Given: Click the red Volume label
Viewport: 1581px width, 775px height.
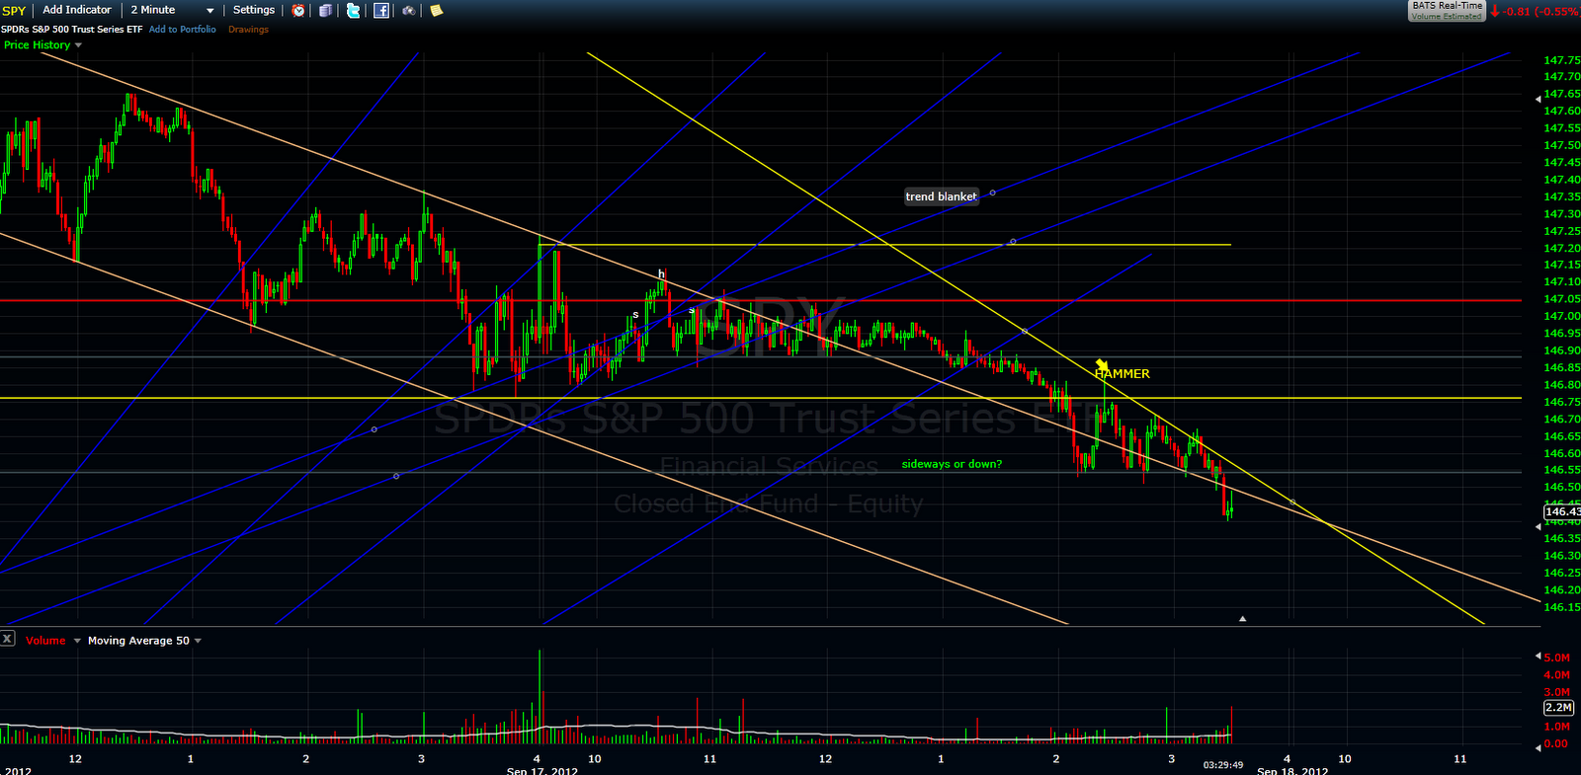Looking at the screenshot, I should pyautogui.click(x=45, y=641).
